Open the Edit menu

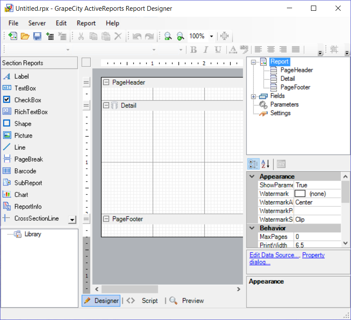click(x=61, y=23)
